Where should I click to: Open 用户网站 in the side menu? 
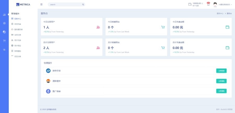tap(18, 46)
